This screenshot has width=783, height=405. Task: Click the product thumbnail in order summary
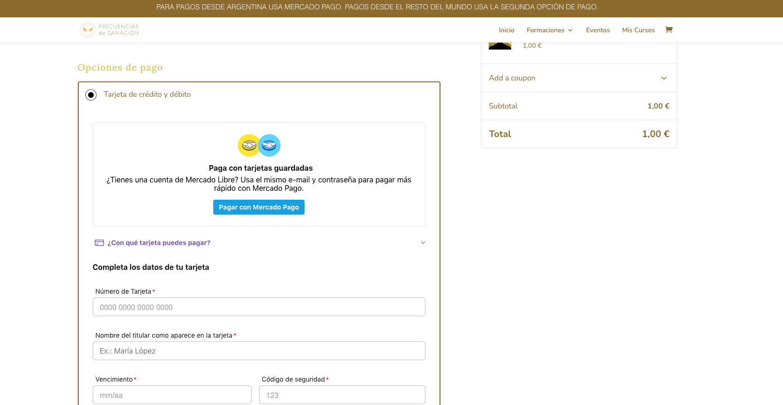click(x=500, y=46)
